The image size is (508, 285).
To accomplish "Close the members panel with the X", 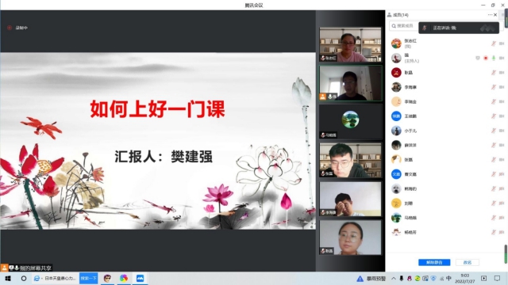I will click(495, 15).
